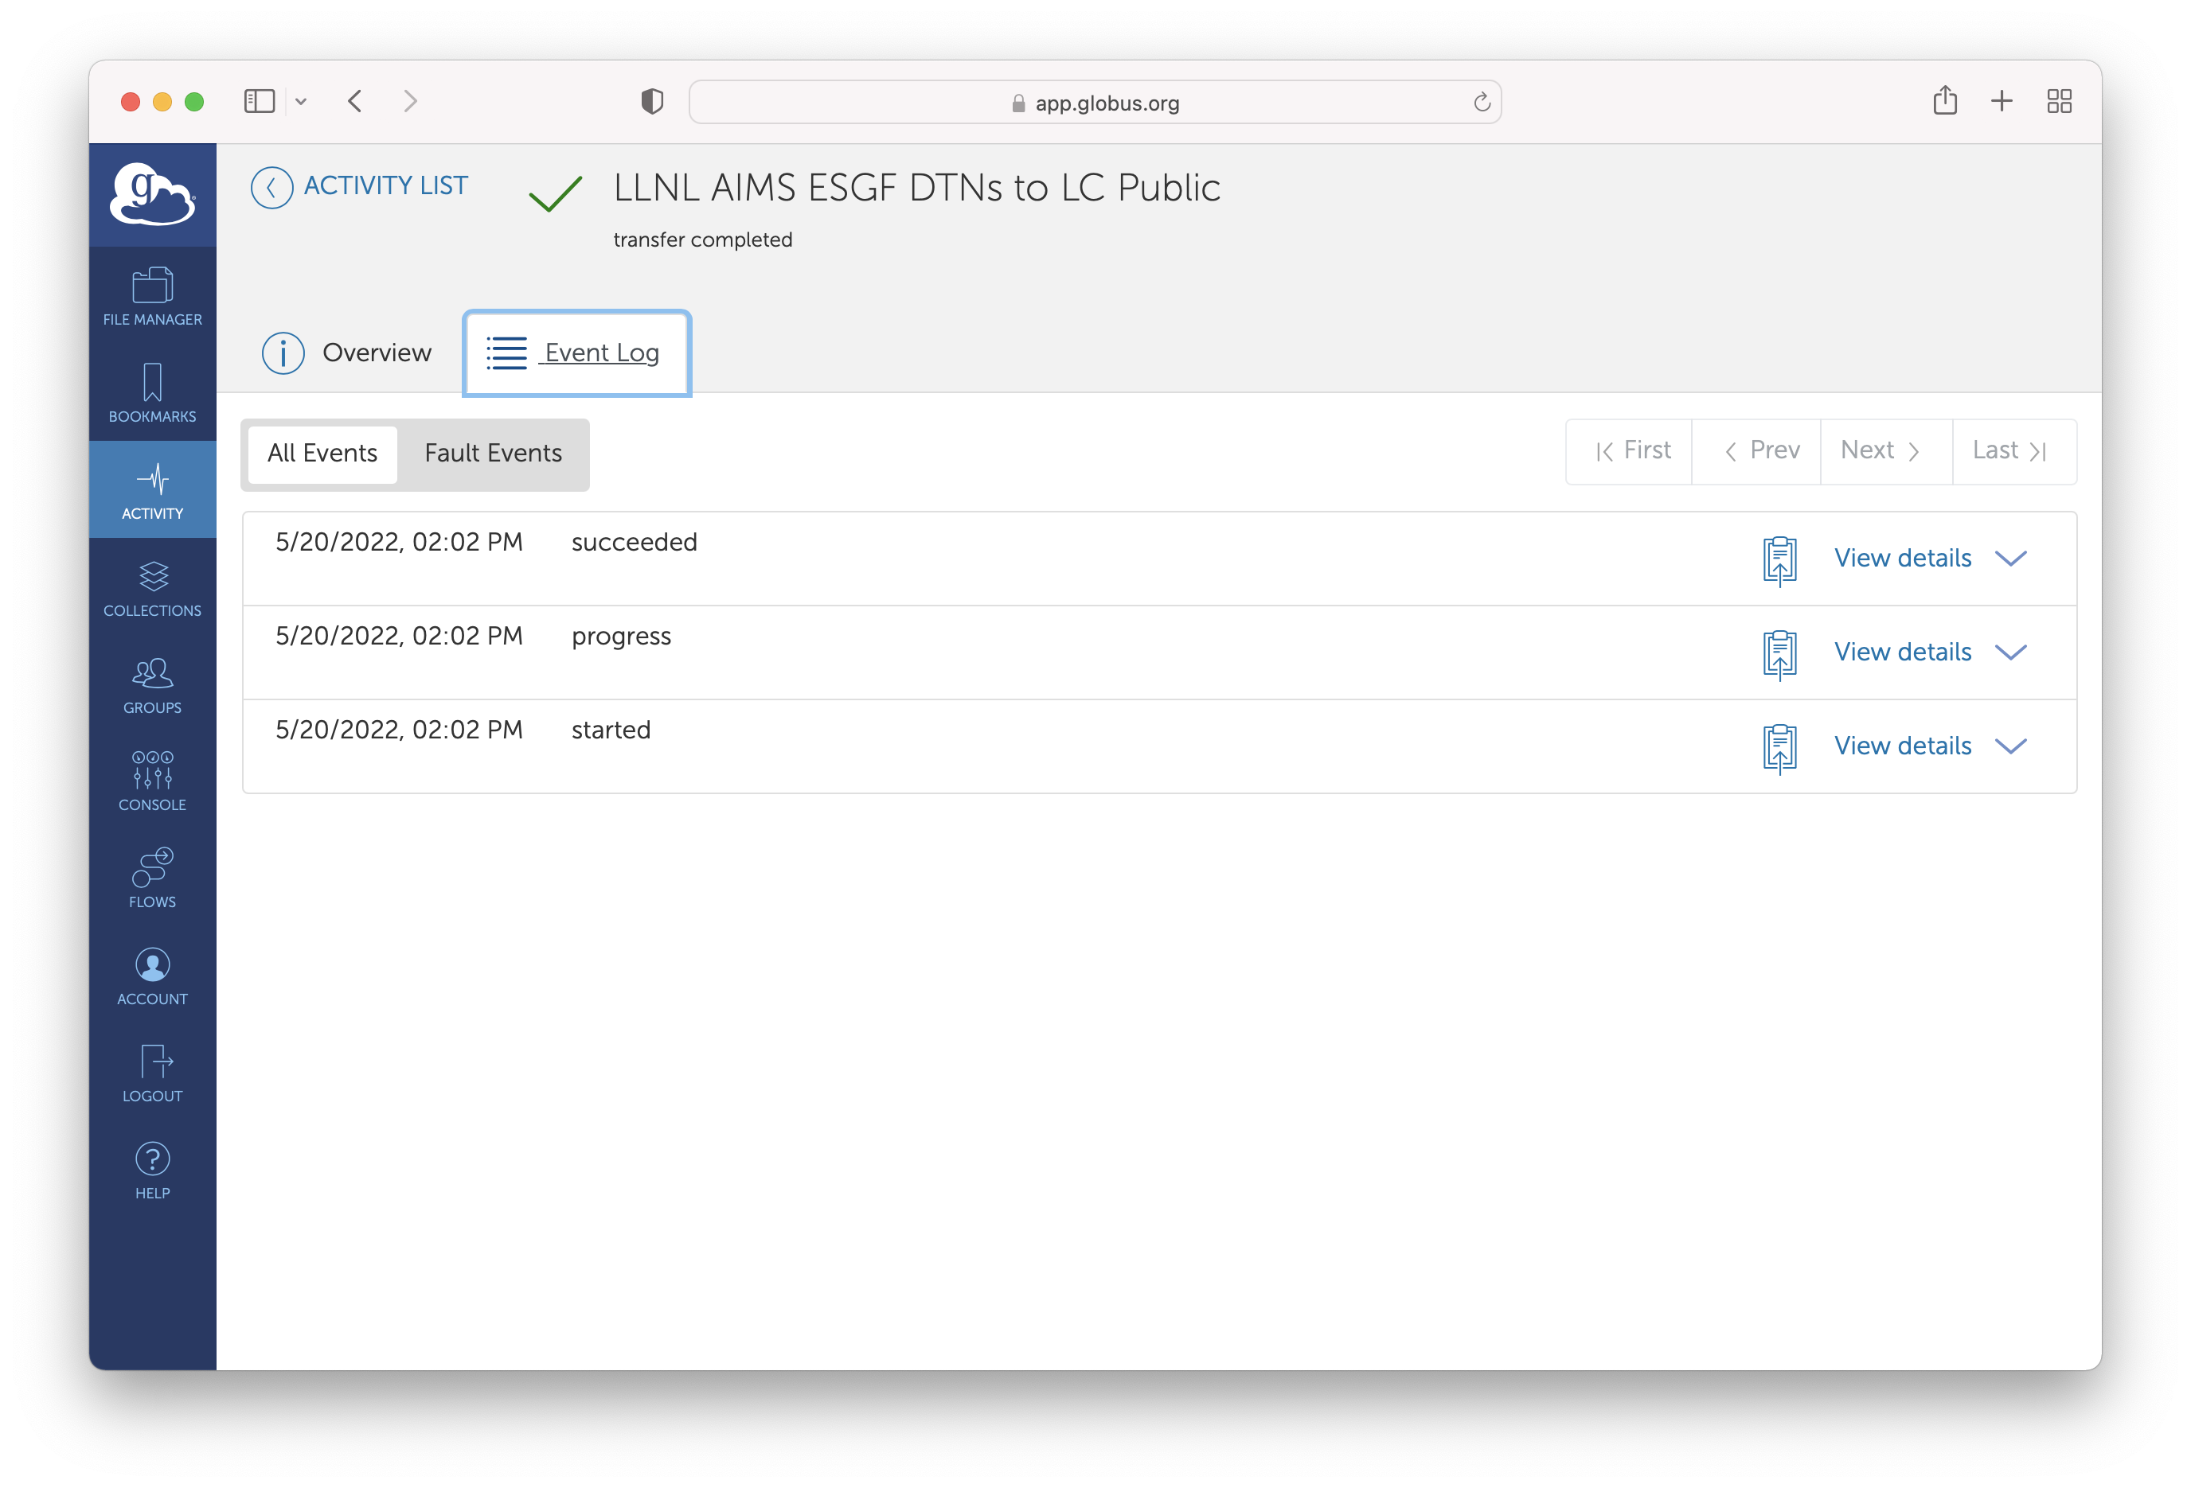Show All Events filter
Screen dimensions: 2191x1488
click(x=322, y=454)
